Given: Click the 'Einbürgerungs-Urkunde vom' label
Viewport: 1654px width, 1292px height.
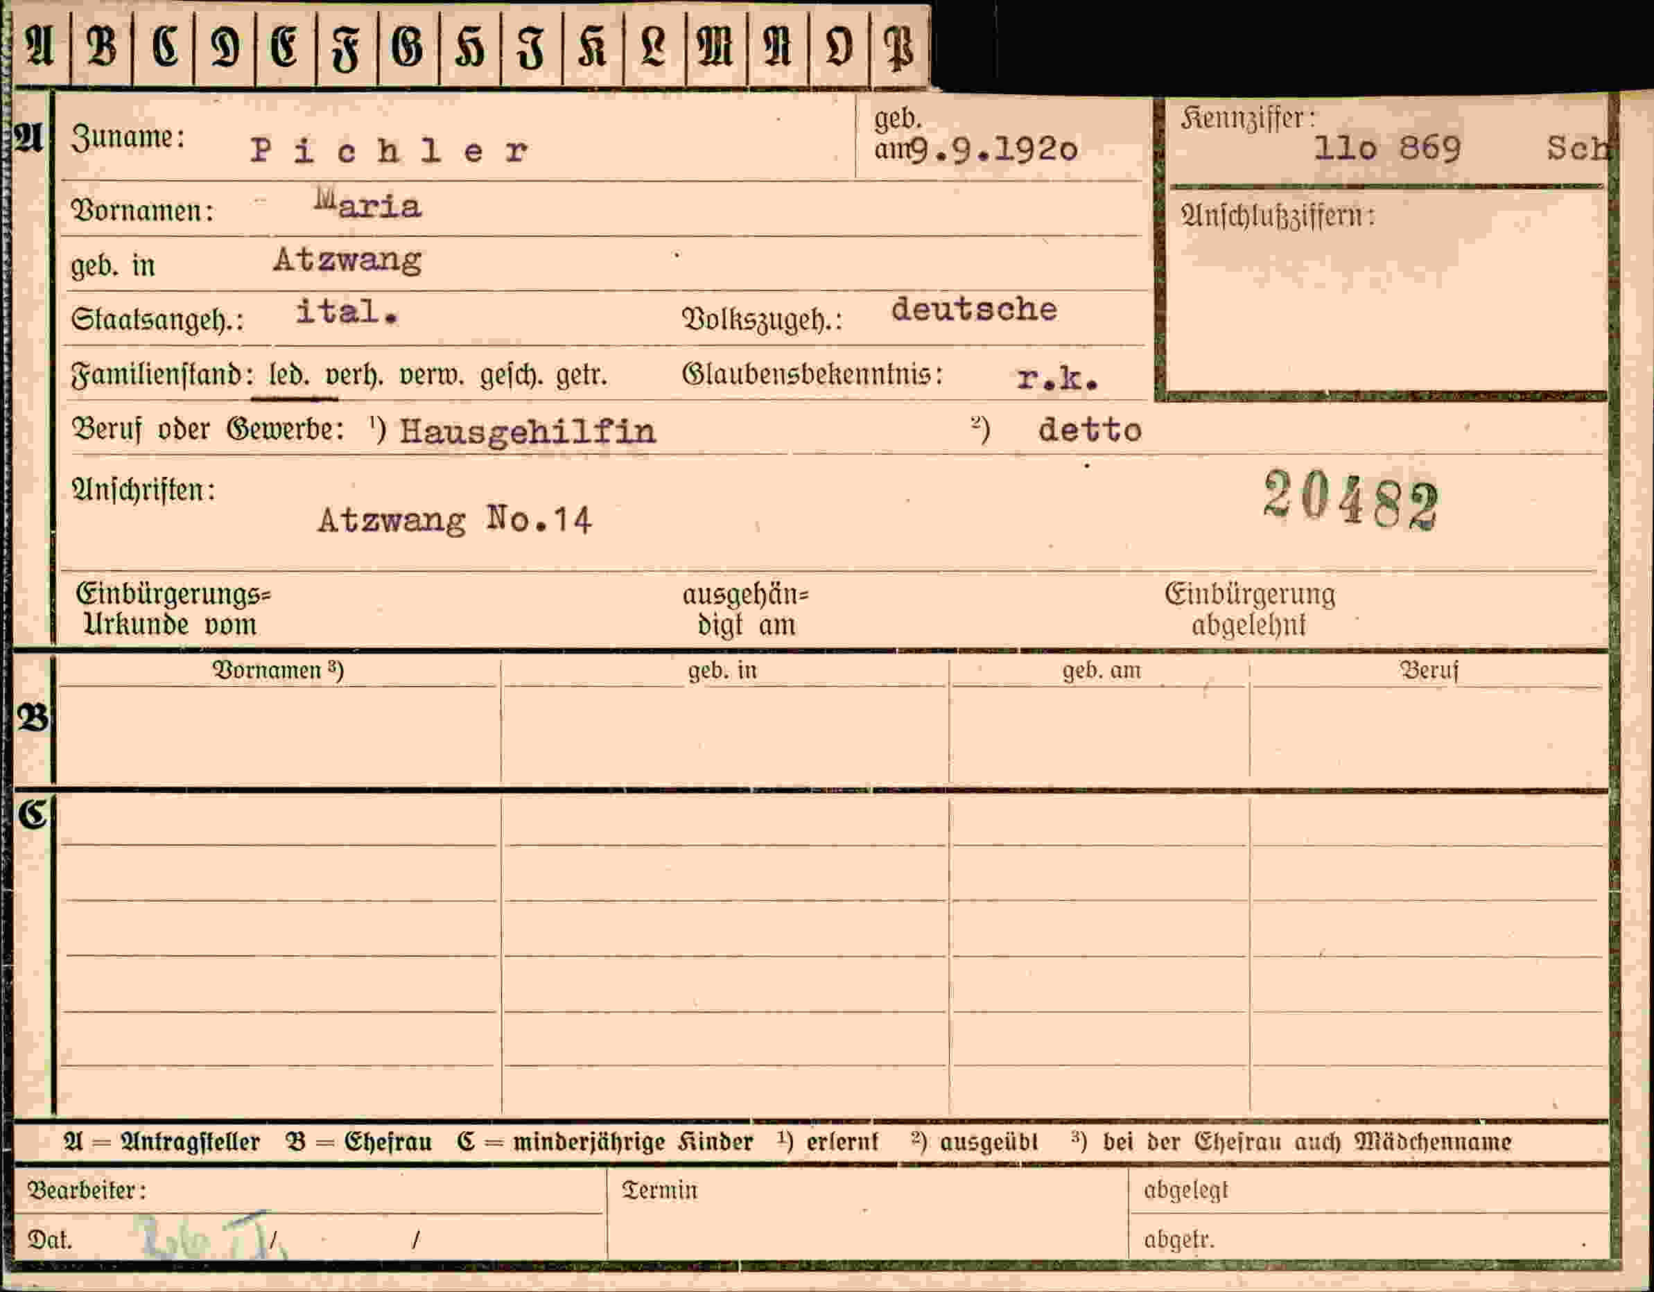Looking at the screenshot, I should 173,609.
